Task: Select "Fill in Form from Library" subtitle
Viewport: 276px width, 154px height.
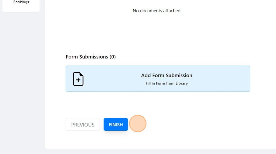Action: pos(167,83)
